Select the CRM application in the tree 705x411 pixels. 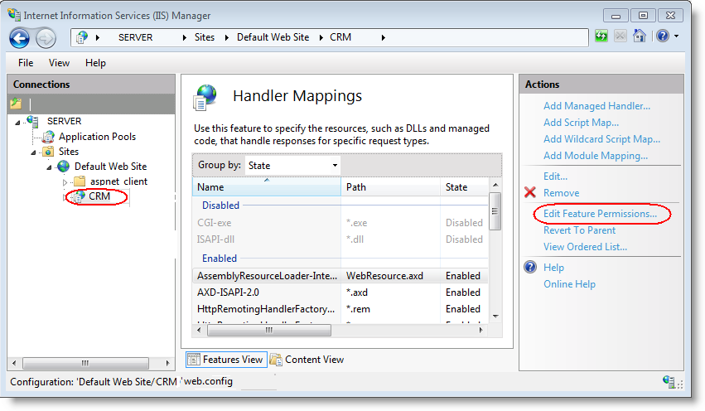tap(99, 196)
